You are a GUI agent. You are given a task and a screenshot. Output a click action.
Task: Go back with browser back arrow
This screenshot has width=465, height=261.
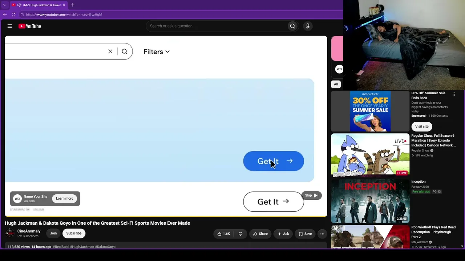click(x=5, y=14)
